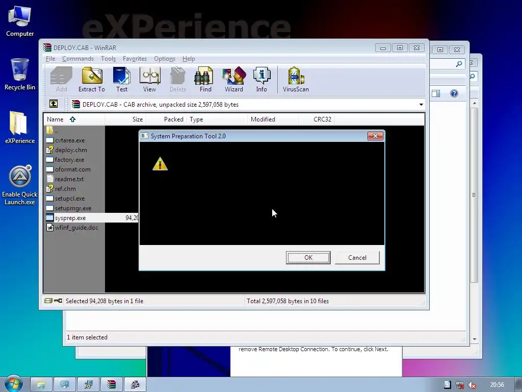Click the Delete toolbar icon
This screenshot has height=392, width=522.
pos(178,79)
